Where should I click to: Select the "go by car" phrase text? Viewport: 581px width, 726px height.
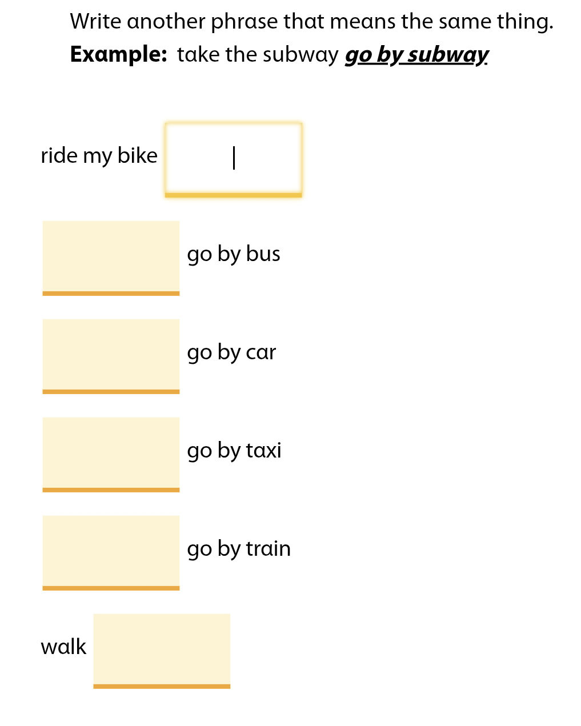click(x=231, y=352)
